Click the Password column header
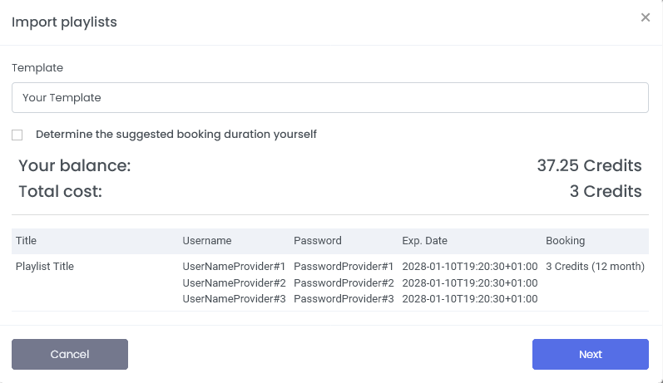Viewport: 663px width, 383px height. click(317, 241)
